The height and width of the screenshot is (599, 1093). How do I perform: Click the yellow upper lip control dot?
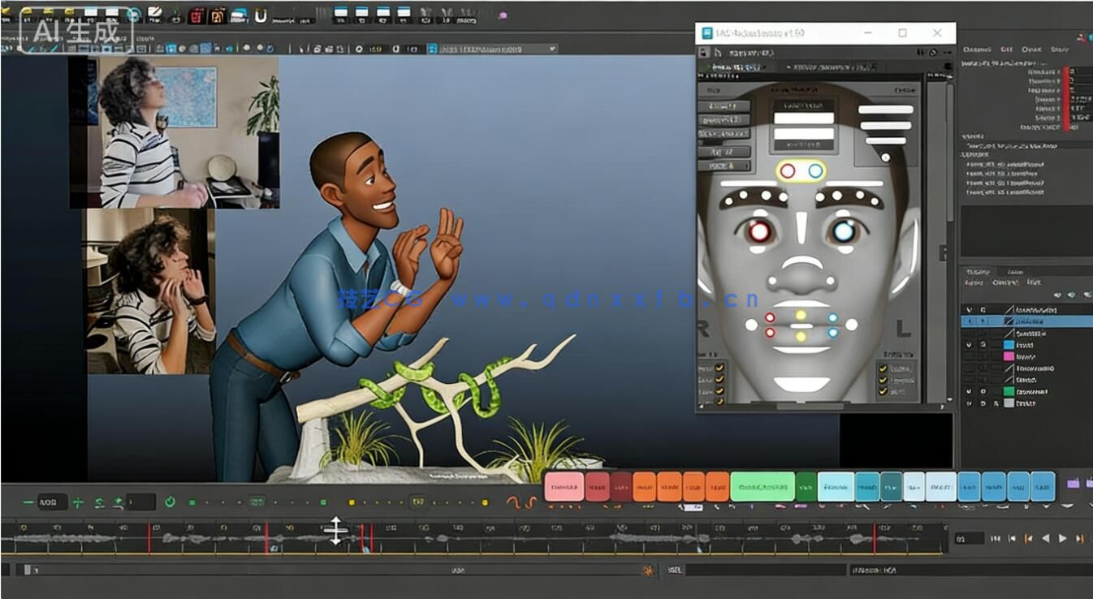(x=801, y=315)
